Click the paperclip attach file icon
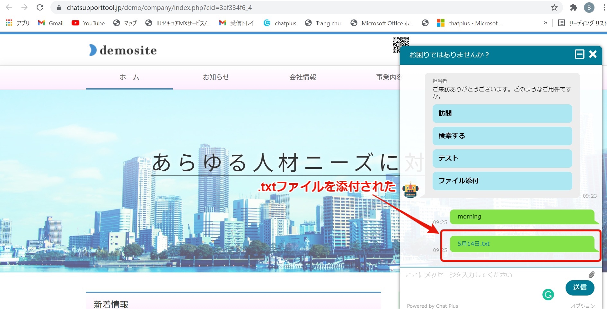 coord(591,275)
